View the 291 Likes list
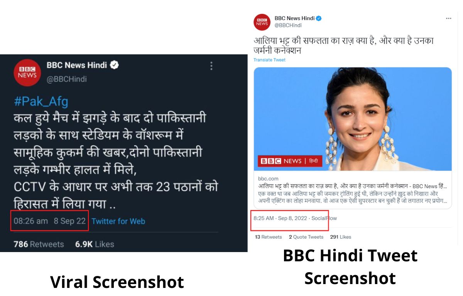The image size is (463, 296). click(x=341, y=237)
